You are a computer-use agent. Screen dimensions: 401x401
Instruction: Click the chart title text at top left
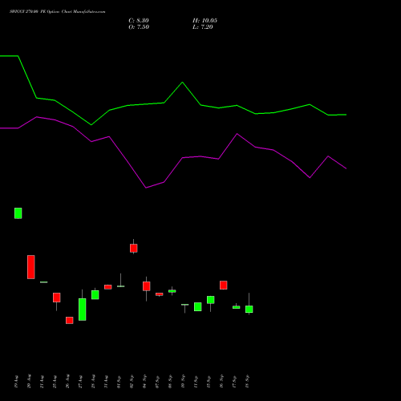[58, 12]
